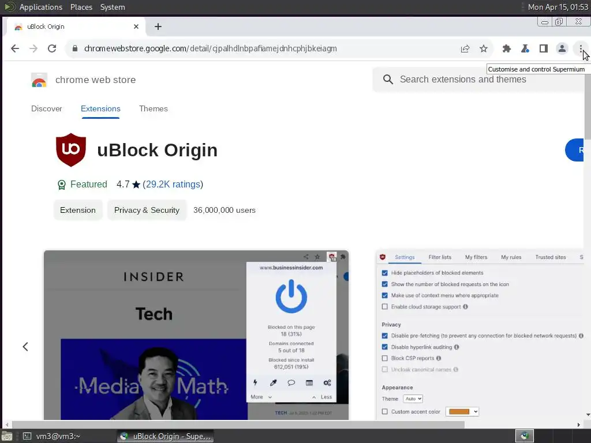Go back to the previous page
The height and width of the screenshot is (443, 591).
[x=15, y=48]
